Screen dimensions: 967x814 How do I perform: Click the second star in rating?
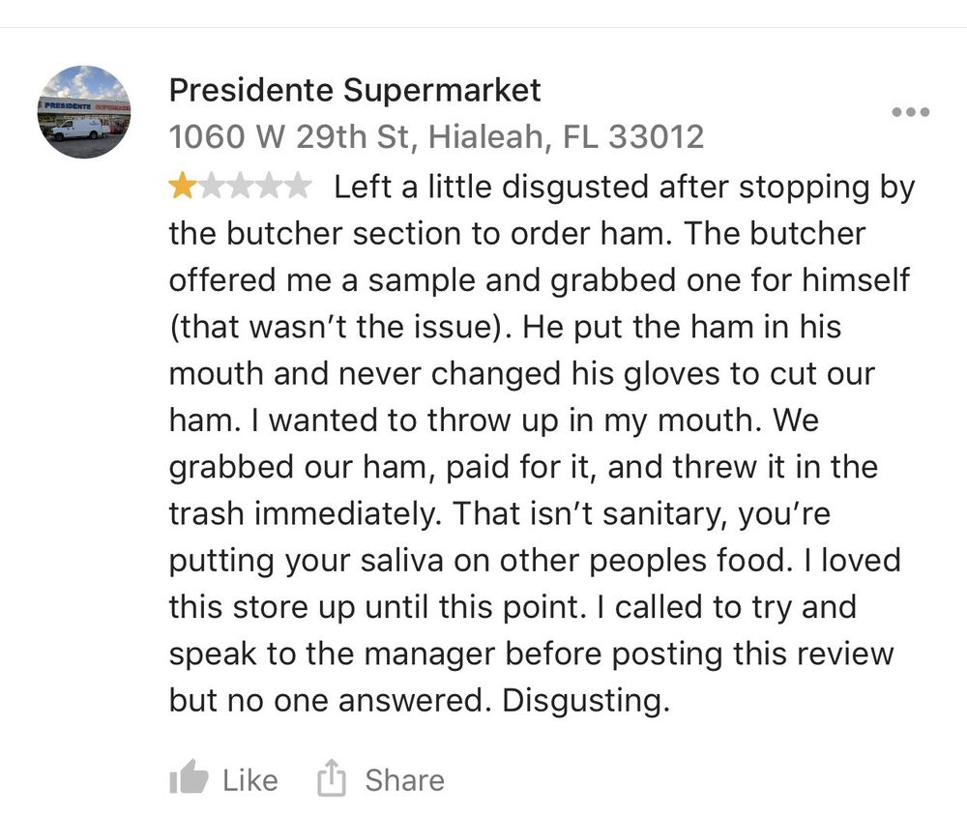click(x=211, y=187)
